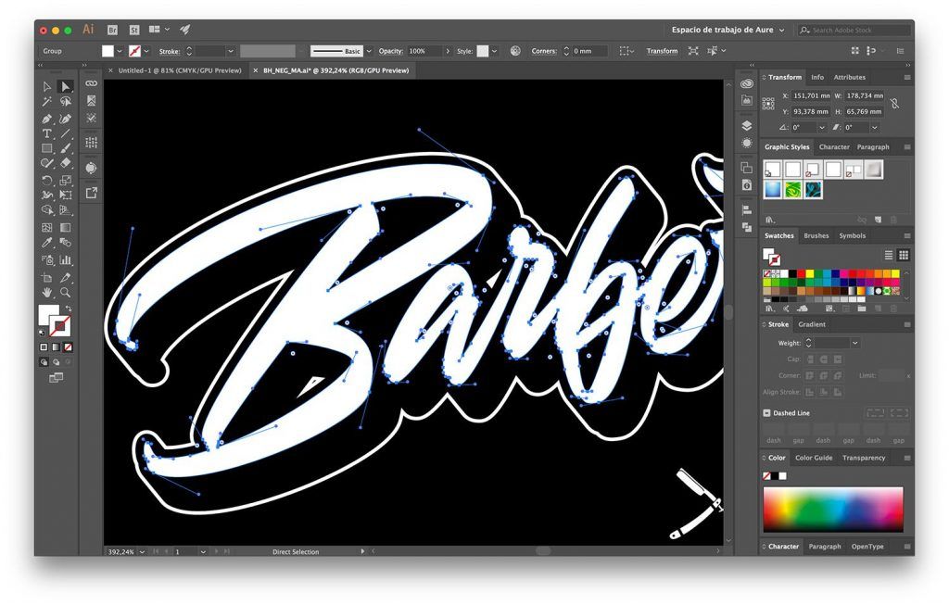Pick a color from the Color spectrum bar
The height and width of the screenshot is (605, 949).
[x=833, y=510]
